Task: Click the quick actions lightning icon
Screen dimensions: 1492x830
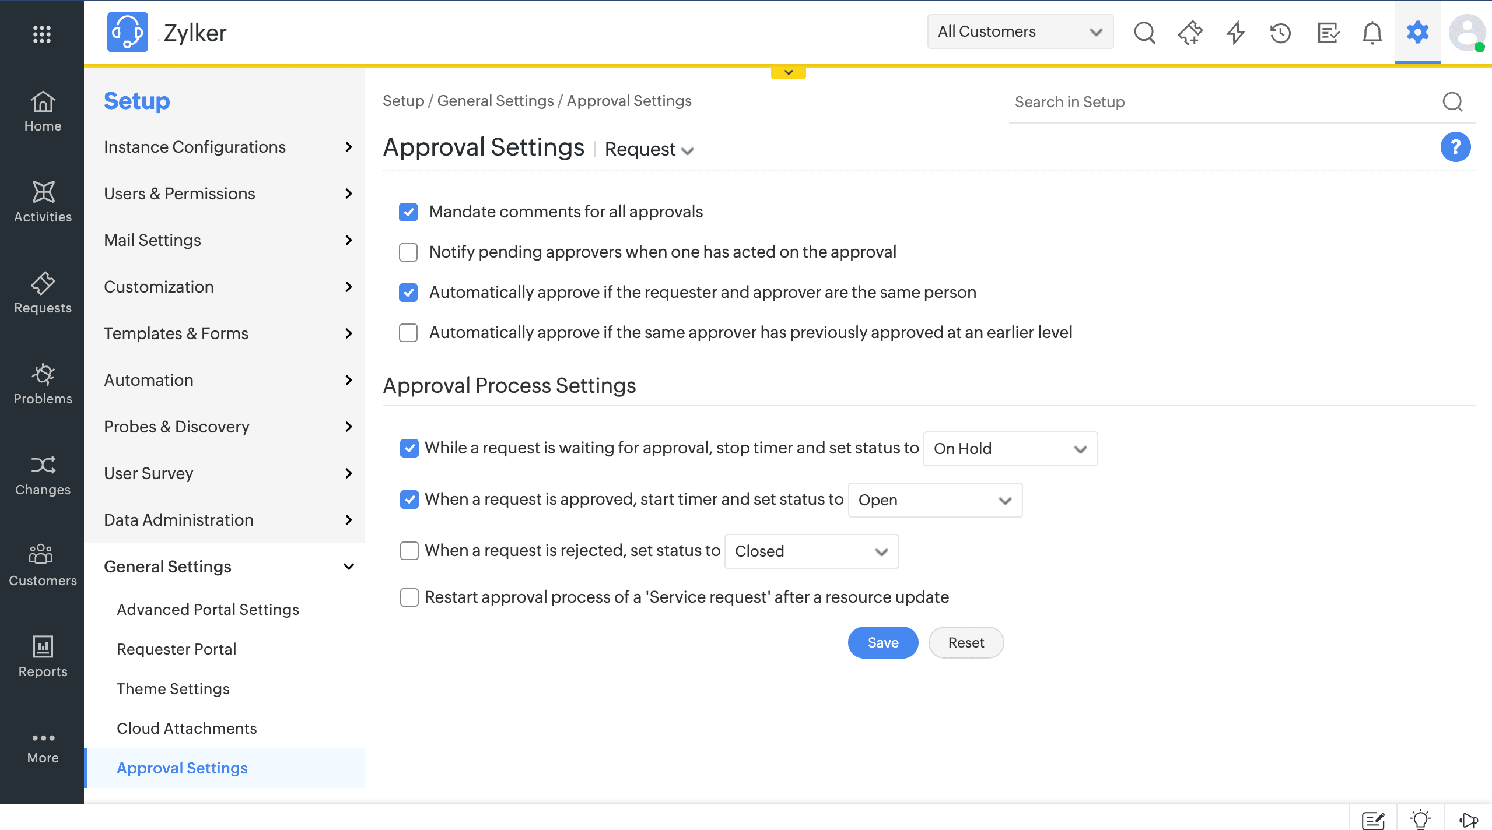Action: [1235, 33]
